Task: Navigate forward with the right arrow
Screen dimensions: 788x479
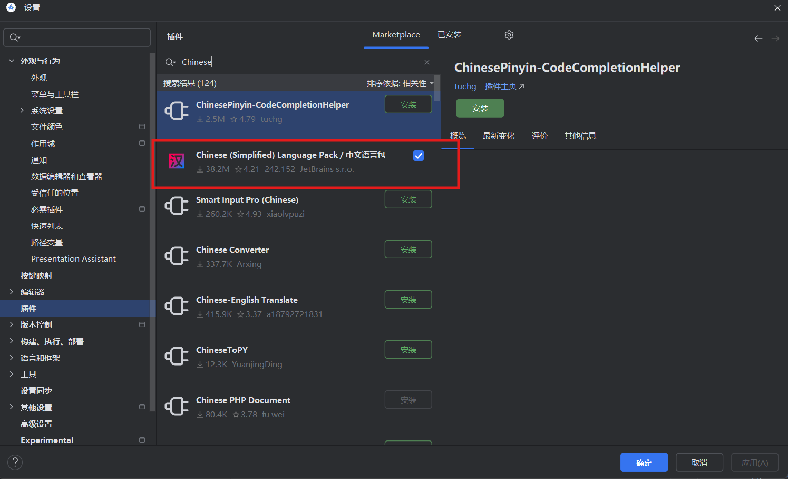Action: 775,39
